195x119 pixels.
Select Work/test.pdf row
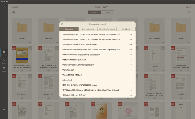point(97,70)
